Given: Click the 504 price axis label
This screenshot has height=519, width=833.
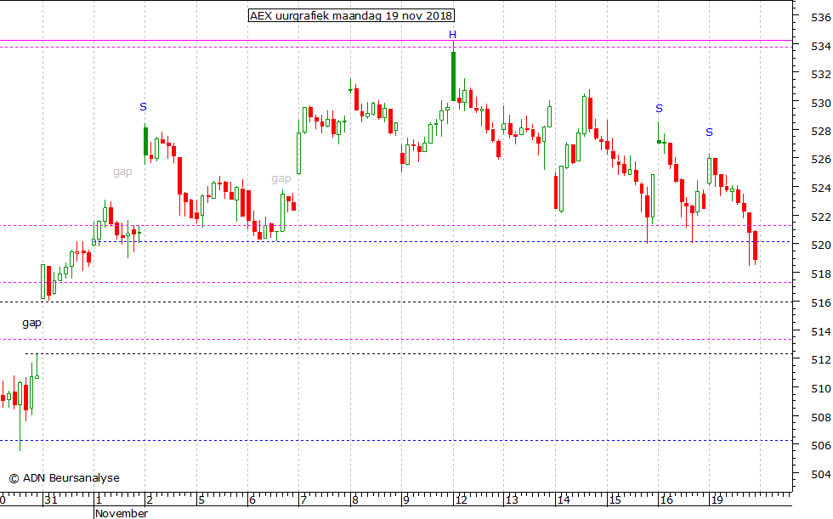Looking at the screenshot, I should [x=821, y=475].
